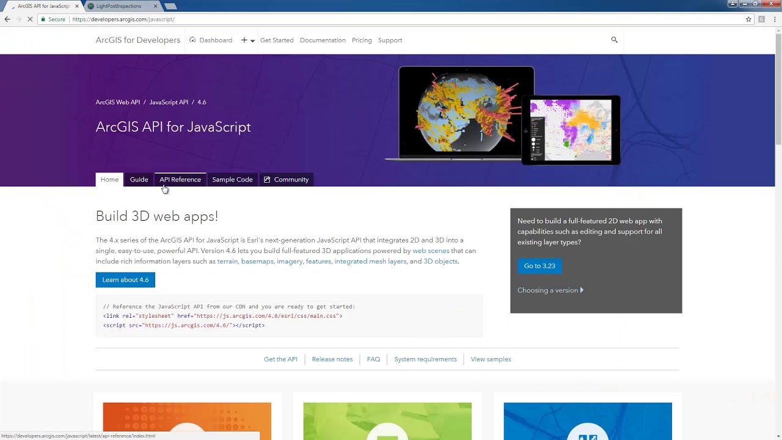Open ArcGIS Web API breadcrumb
This screenshot has height=440, width=782.
coord(118,102)
